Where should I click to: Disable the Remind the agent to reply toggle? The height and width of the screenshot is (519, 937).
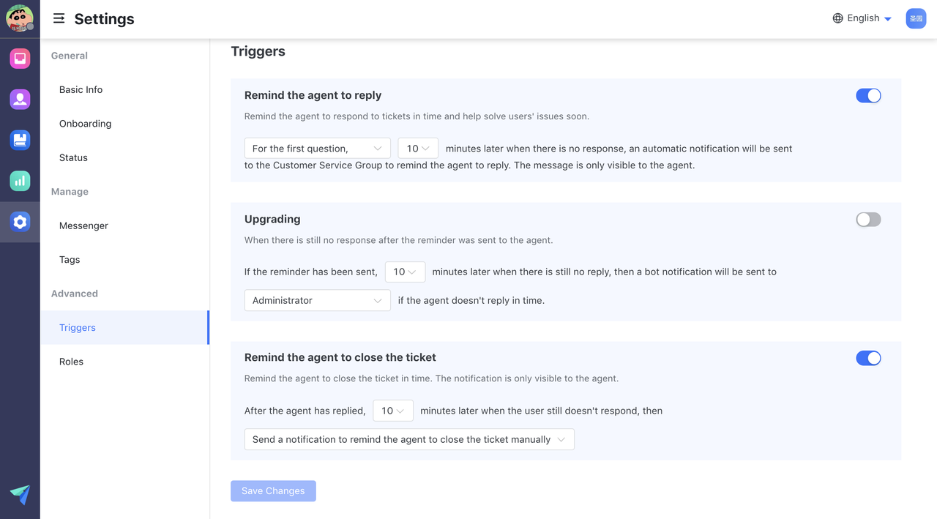(x=868, y=96)
